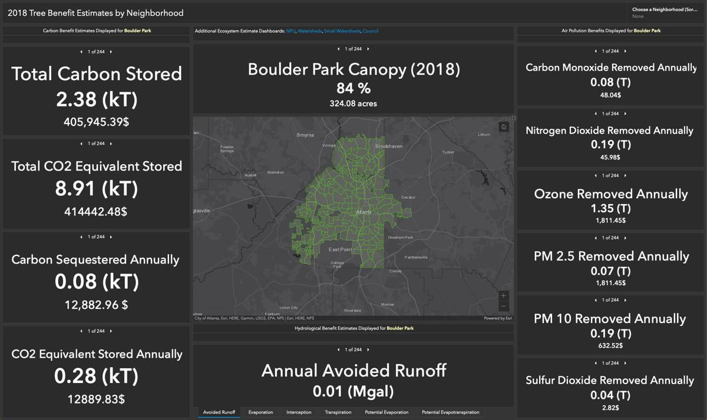The image size is (707, 420).
Task: Open the Choose a Neighborhood selector
Action: pyautogui.click(x=667, y=13)
